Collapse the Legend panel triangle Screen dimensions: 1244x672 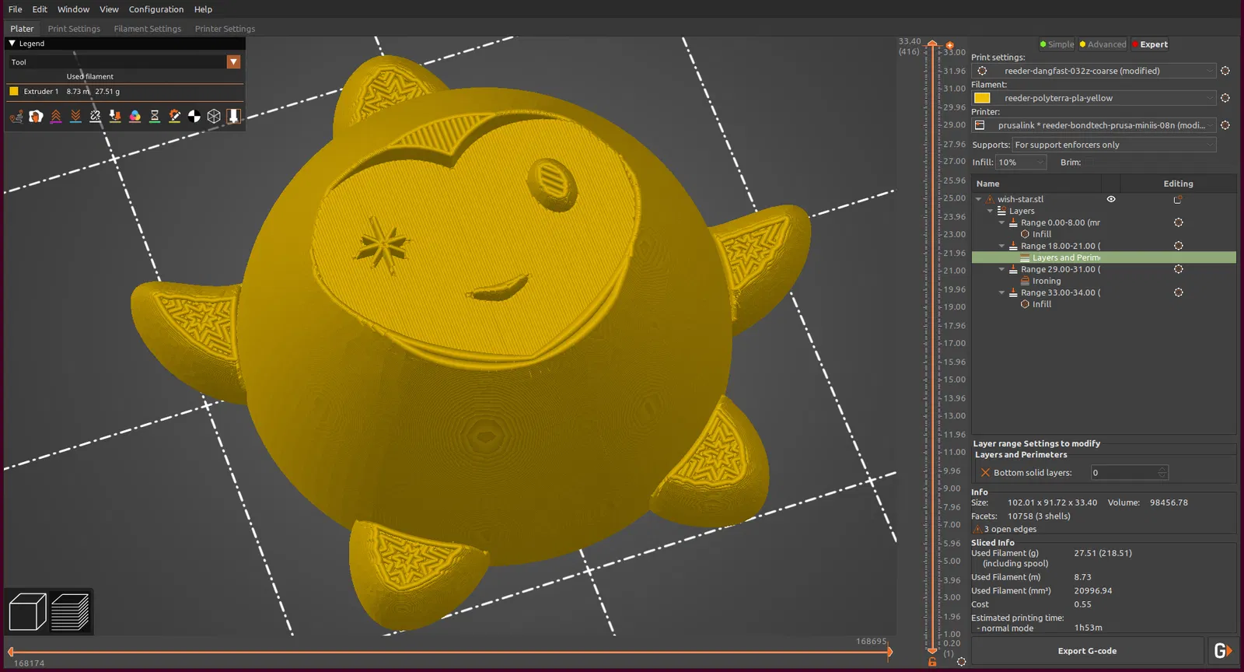[x=12, y=44]
